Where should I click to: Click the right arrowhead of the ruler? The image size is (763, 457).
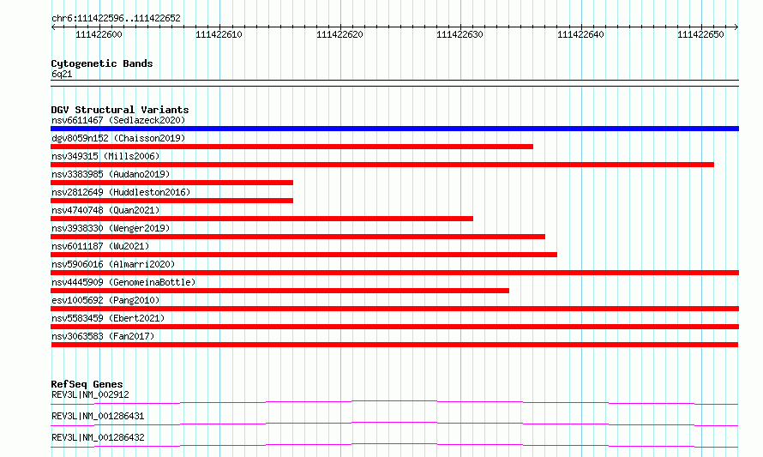(736, 27)
